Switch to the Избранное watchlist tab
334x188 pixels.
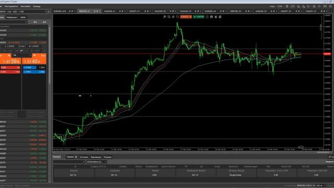point(11,17)
